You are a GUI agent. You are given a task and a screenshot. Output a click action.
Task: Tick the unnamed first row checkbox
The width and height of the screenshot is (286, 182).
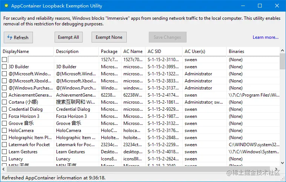pos(4,60)
